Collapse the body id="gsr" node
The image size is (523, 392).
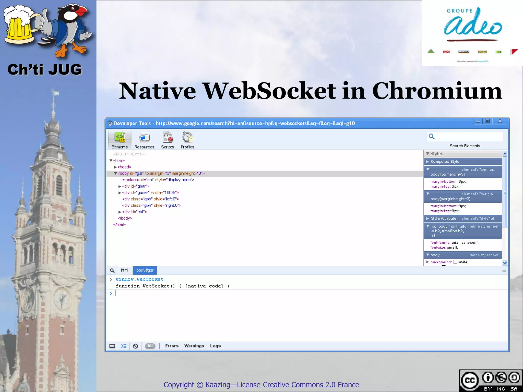pyautogui.click(x=115, y=174)
